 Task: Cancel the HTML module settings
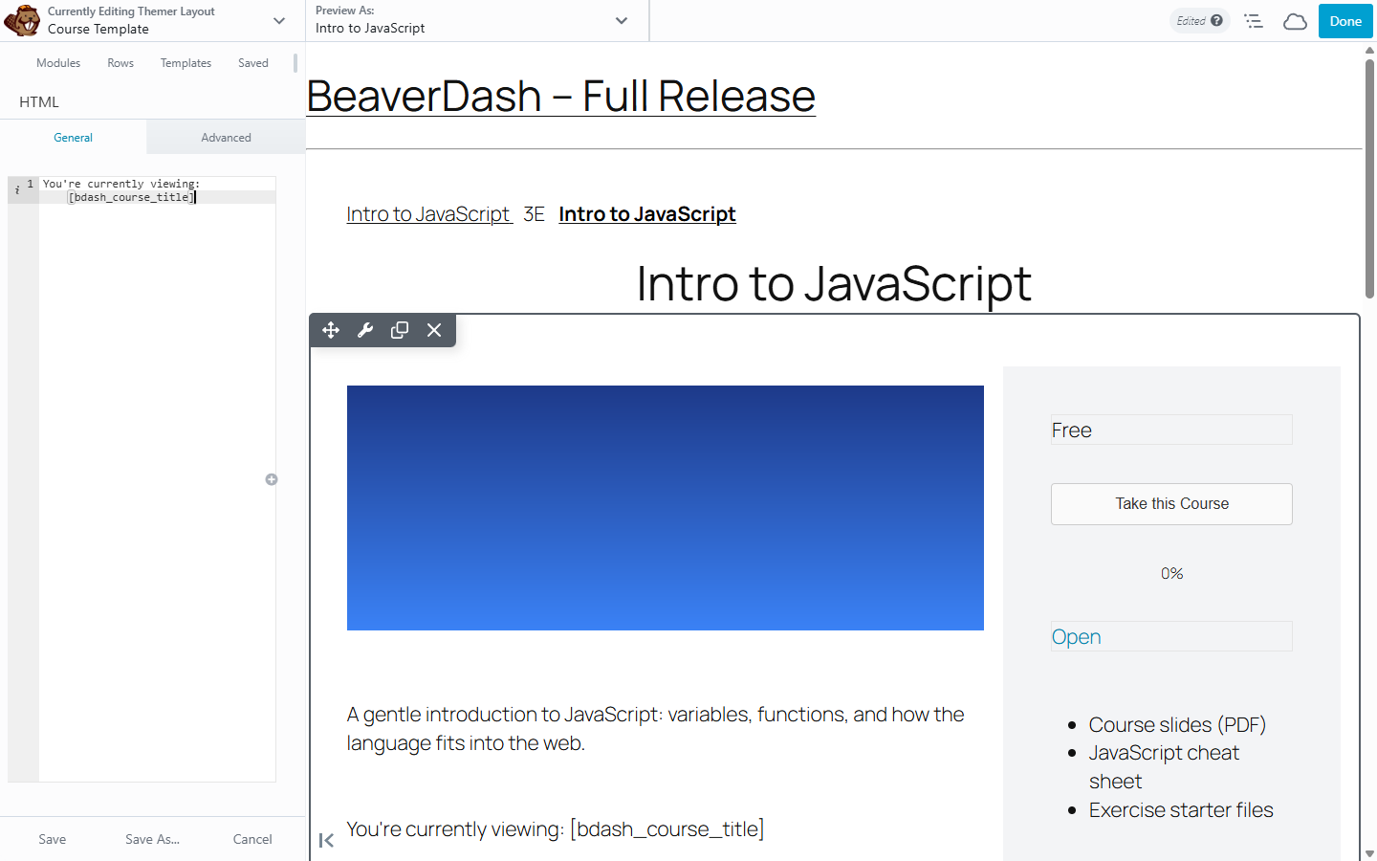[x=252, y=839]
